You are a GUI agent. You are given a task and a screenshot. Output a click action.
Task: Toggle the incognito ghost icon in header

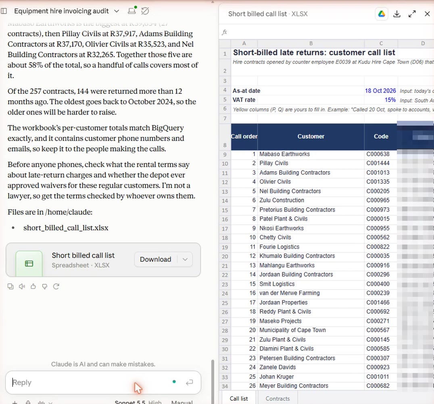145,11
